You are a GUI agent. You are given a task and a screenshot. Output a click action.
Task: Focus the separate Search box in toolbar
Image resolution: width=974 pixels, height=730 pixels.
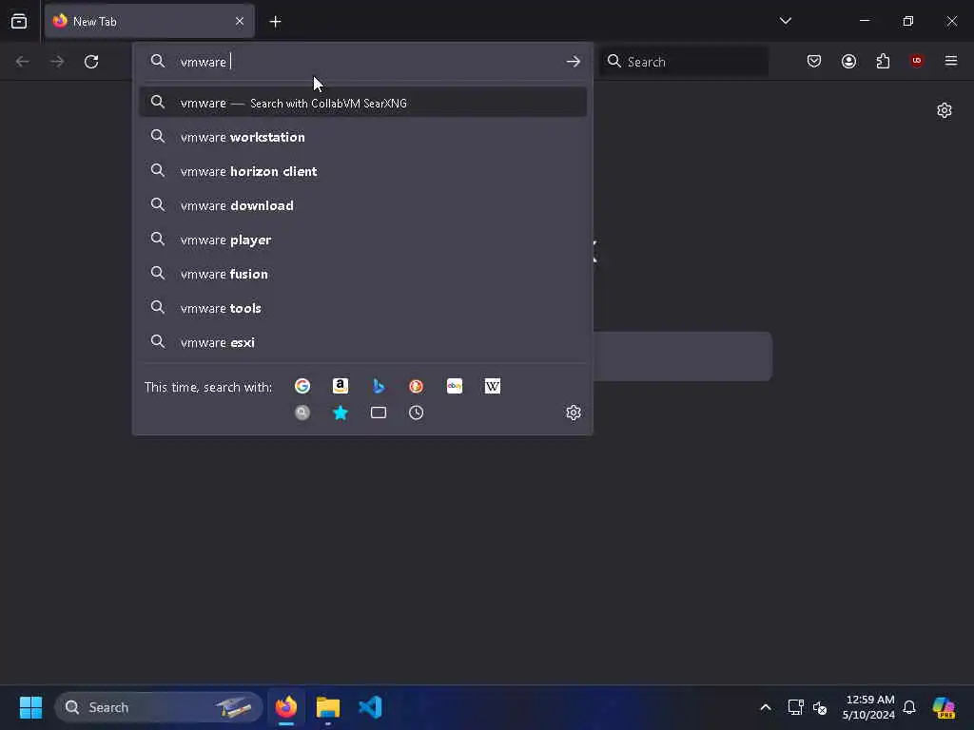click(684, 62)
